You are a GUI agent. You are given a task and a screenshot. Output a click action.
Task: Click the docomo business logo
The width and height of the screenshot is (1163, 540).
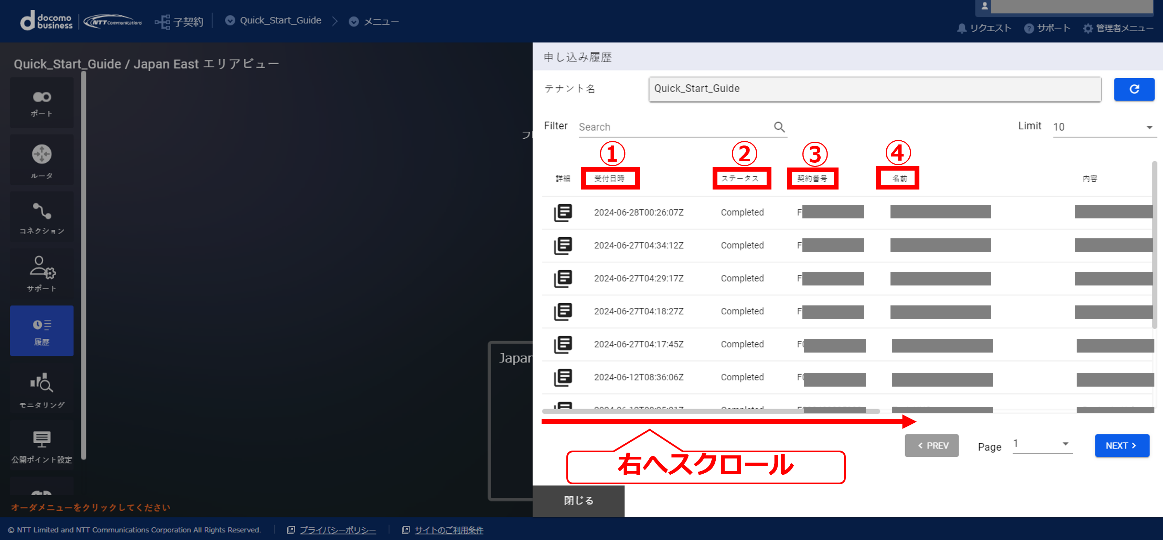[46, 21]
